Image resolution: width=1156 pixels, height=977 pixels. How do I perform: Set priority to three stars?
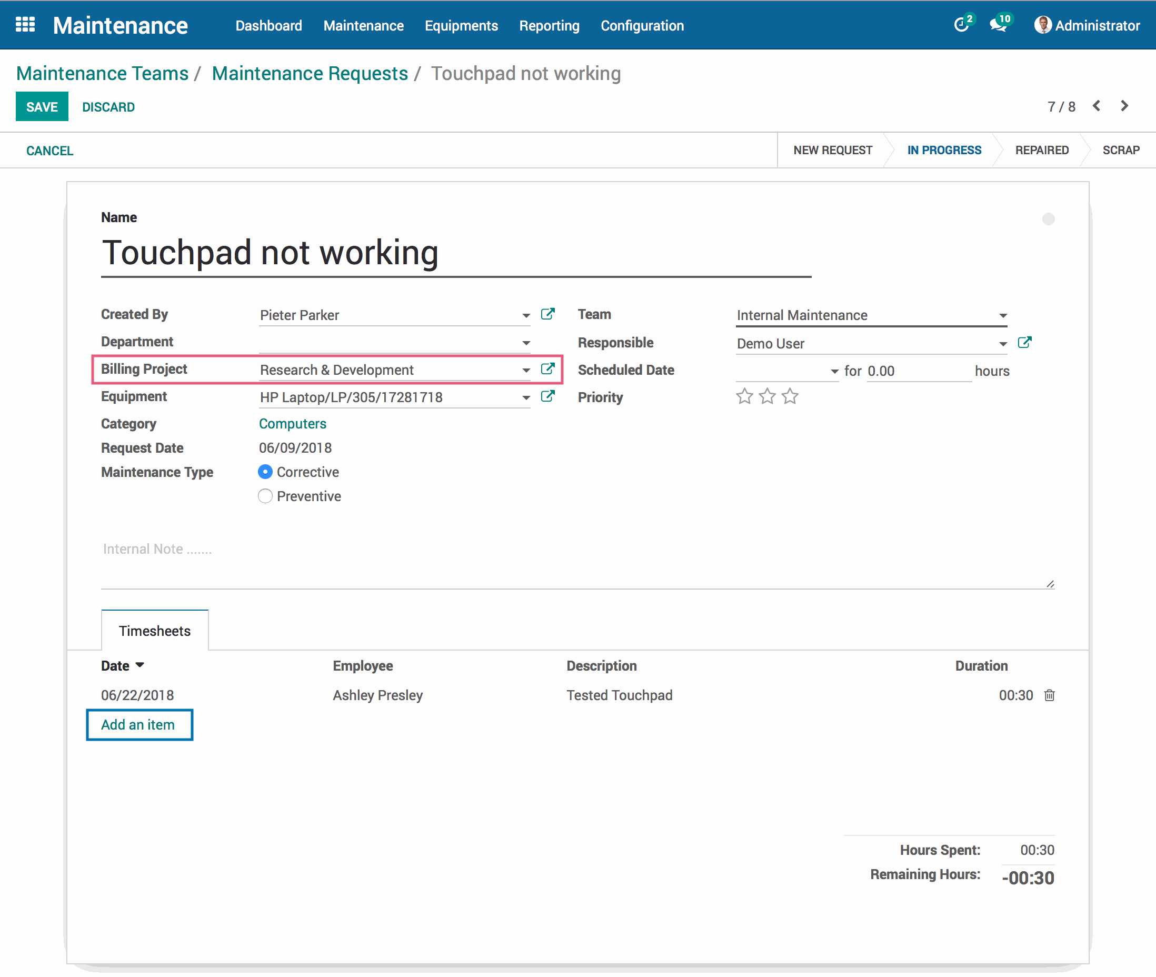point(790,396)
